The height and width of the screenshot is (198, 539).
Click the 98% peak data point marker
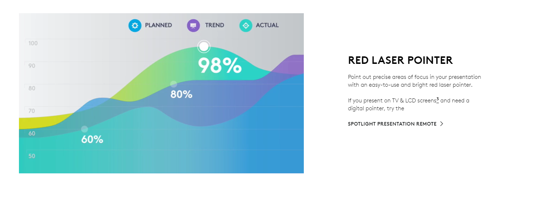(204, 46)
